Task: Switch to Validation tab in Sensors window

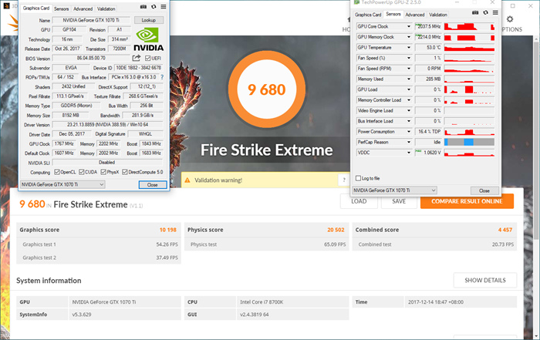Action: [x=438, y=14]
